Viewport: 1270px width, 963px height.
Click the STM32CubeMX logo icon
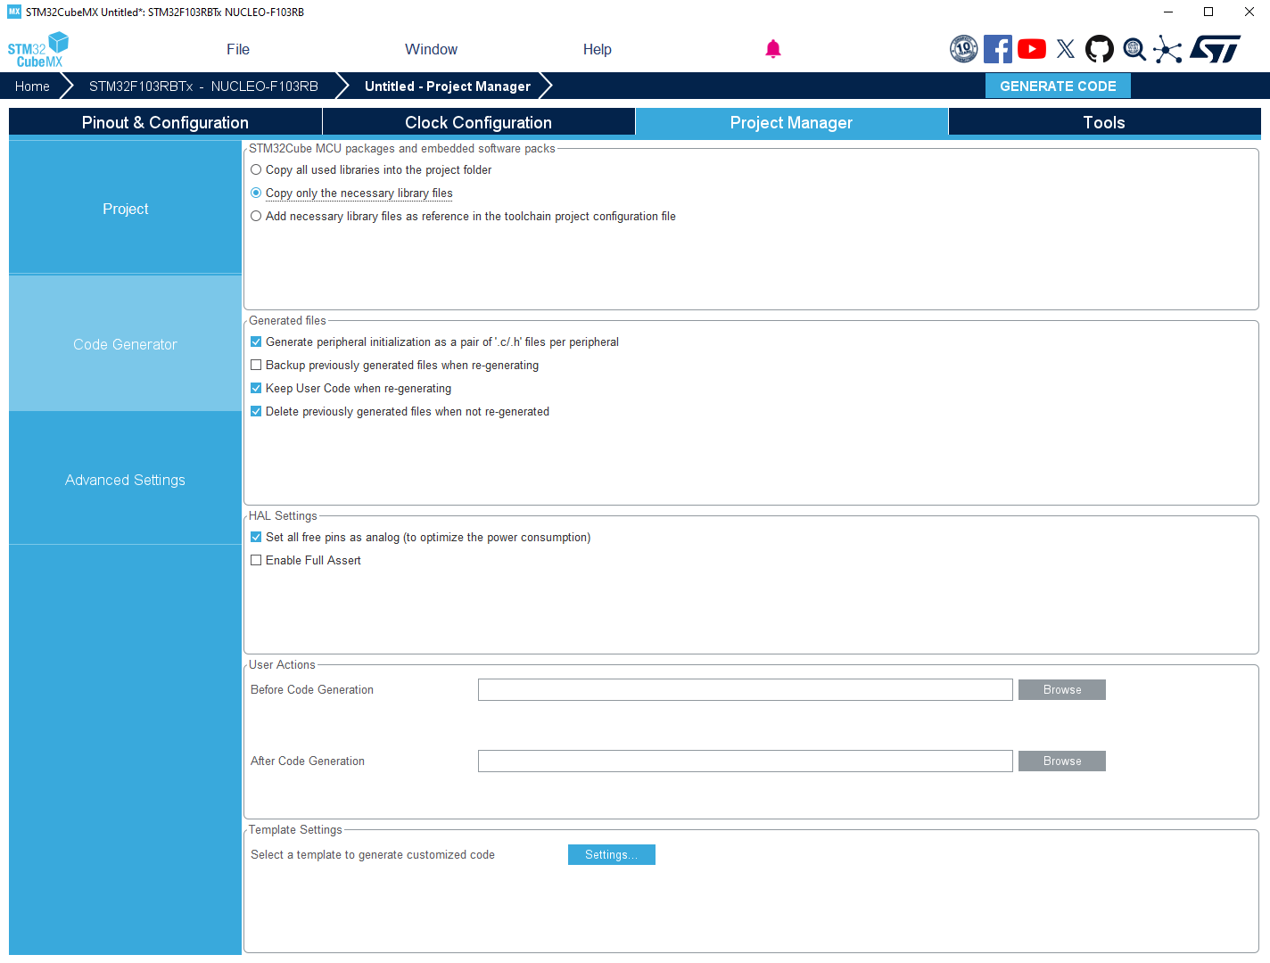[x=38, y=50]
